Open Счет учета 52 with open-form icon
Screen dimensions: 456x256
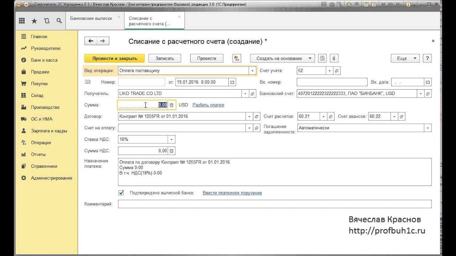(x=337, y=70)
